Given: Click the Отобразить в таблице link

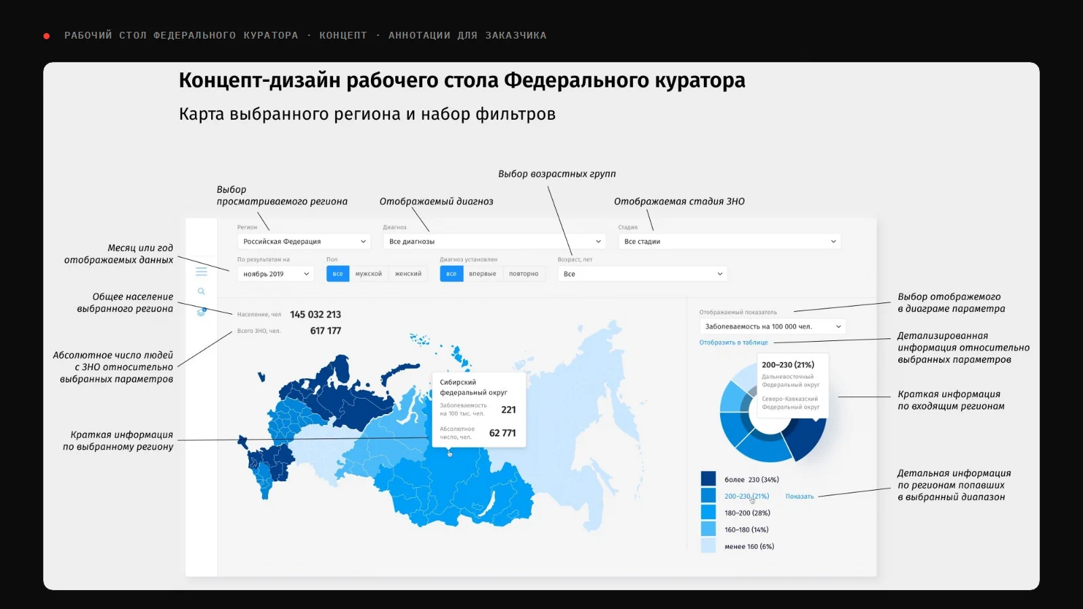Looking at the screenshot, I should [734, 342].
